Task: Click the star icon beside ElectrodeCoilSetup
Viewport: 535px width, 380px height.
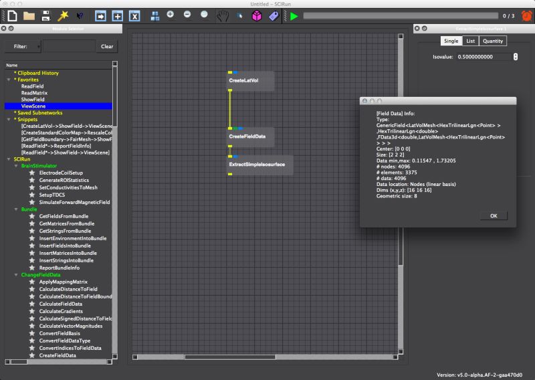Action: (32, 173)
